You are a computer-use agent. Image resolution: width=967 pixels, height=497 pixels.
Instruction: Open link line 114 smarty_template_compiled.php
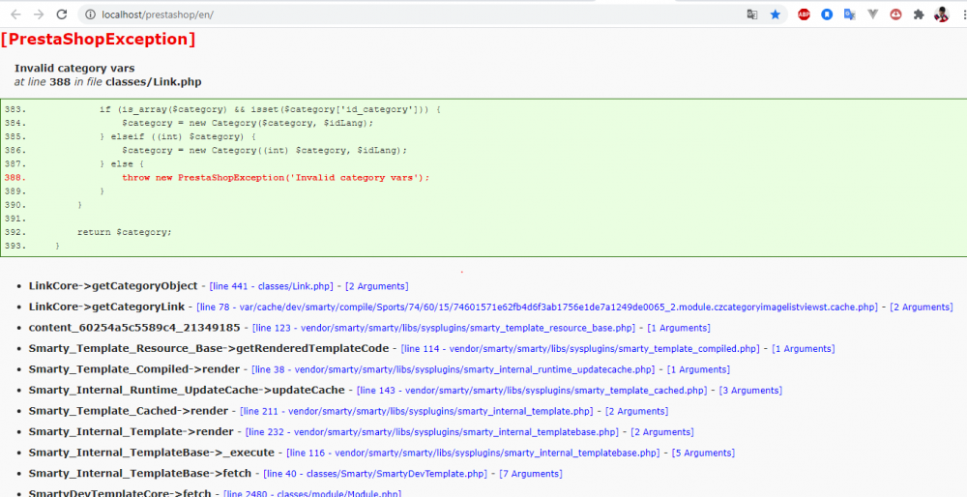(580, 349)
